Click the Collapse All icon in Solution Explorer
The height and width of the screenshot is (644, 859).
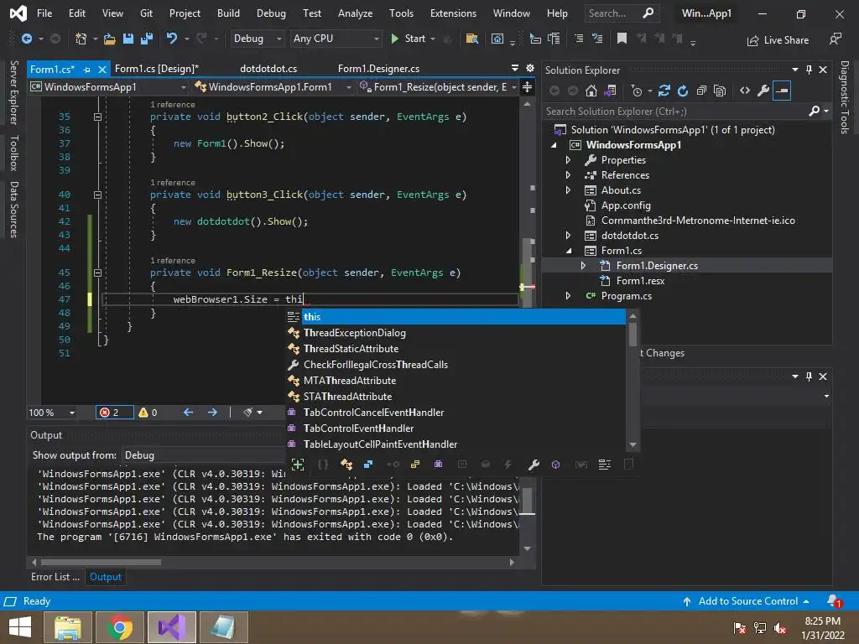701,91
